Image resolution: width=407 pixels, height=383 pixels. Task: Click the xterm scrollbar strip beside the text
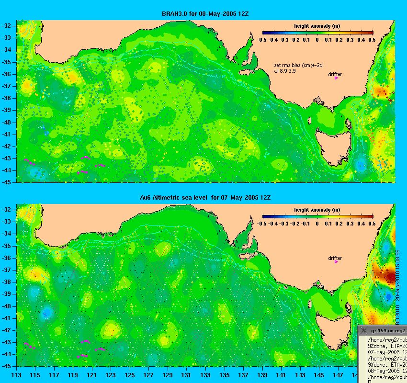(x=362, y=359)
